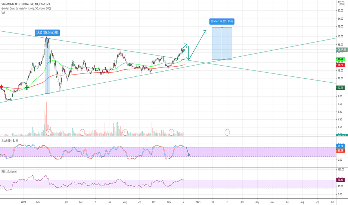Click the 32.00 price axis label
The width and height of the screenshot is (348, 205).
(x=341, y=45)
